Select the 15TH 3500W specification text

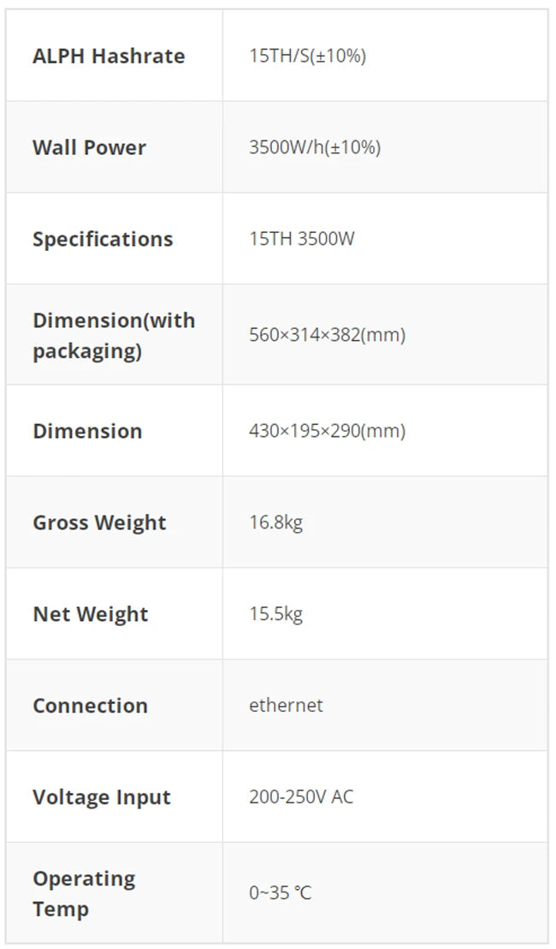(301, 239)
